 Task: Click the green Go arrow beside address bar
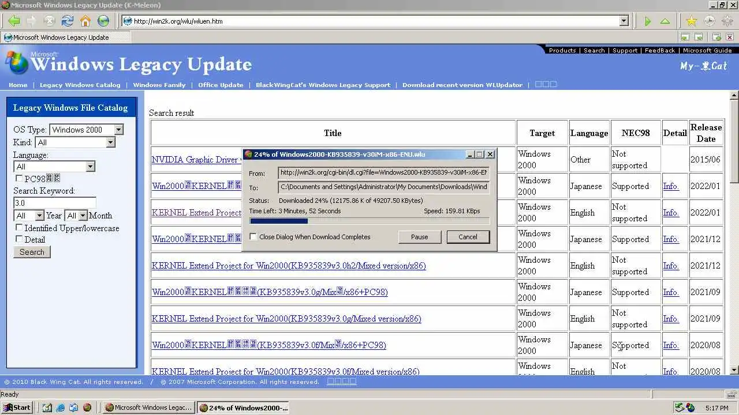click(648, 21)
